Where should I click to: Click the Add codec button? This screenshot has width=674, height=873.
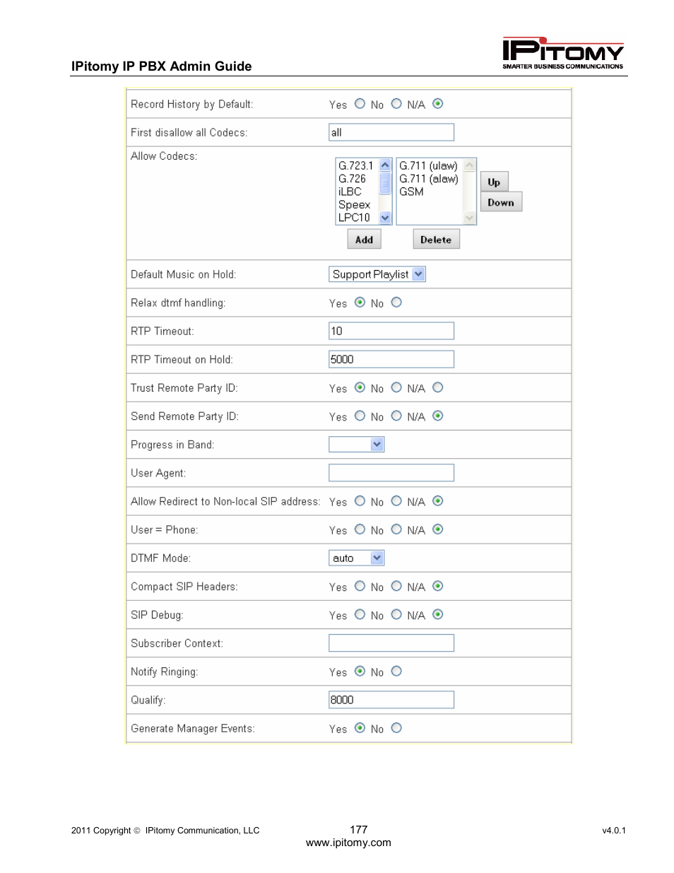[x=365, y=240]
